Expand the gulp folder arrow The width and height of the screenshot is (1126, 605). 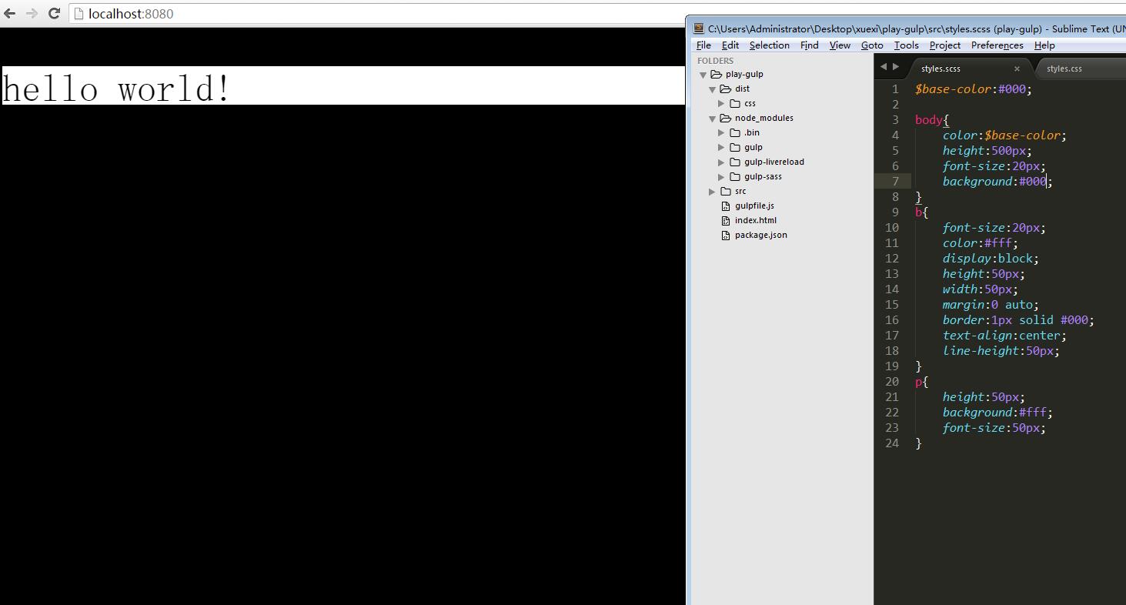(x=721, y=147)
